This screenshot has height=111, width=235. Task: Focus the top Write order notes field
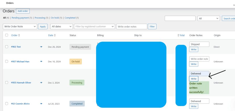pos(132,26)
